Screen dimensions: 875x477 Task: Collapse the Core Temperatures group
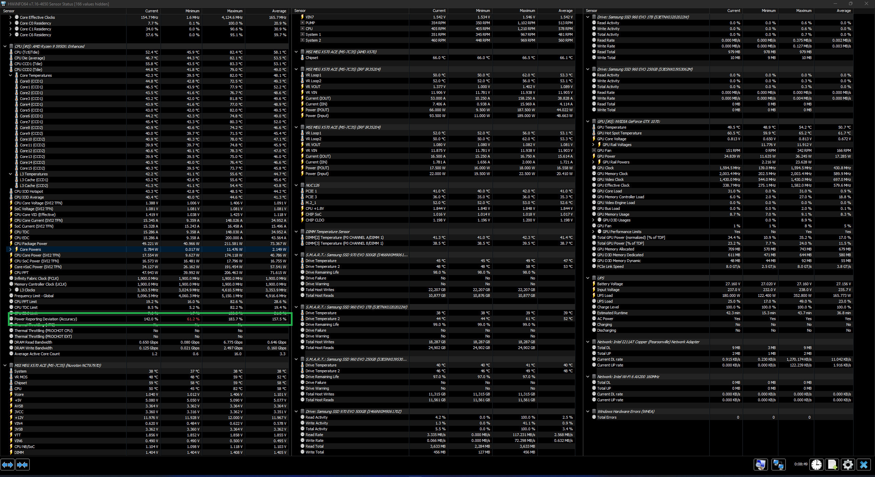11,75
